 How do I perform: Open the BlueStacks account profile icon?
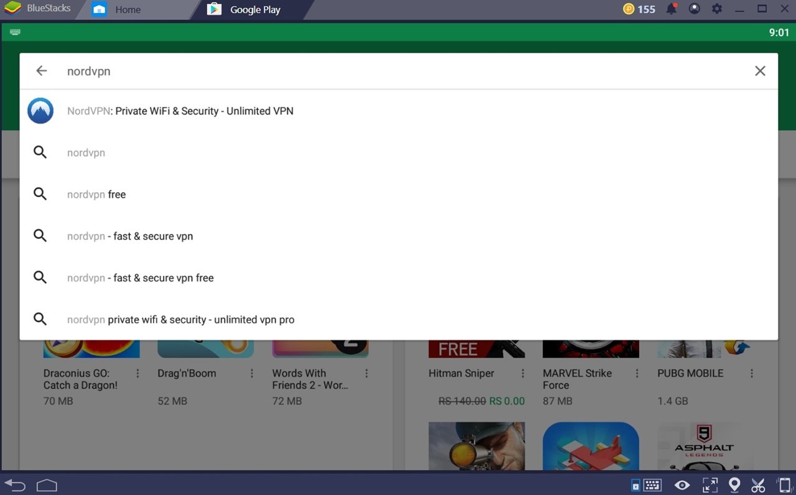pos(695,9)
